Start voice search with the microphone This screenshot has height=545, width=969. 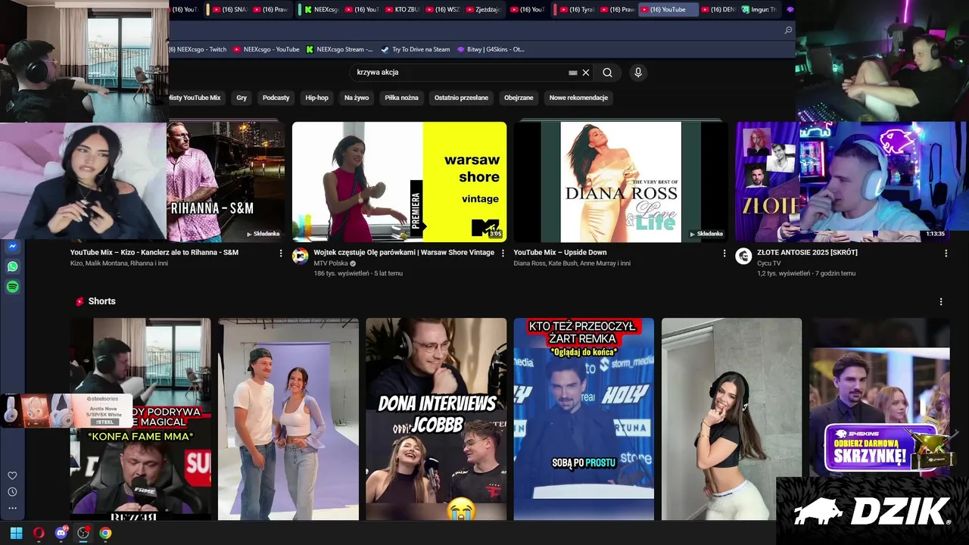coord(638,73)
